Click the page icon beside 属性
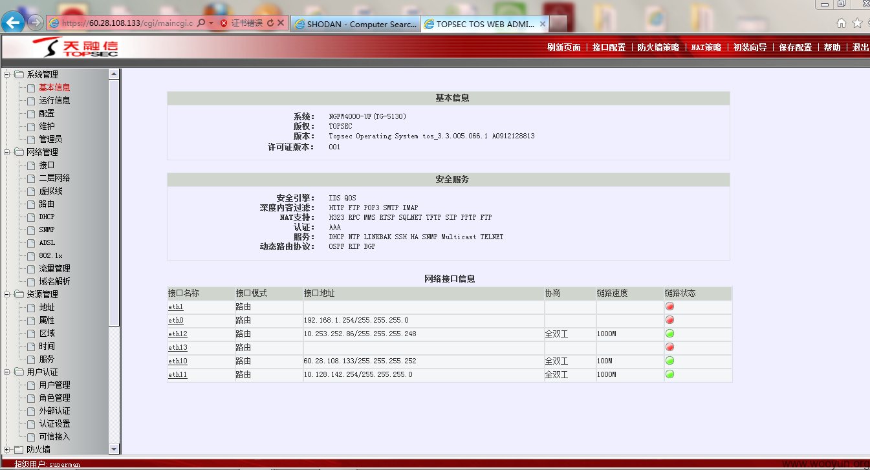The image size is (870, 470). 31,320
